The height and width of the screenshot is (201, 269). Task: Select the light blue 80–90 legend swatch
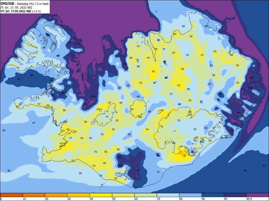pyautogui.click(x=190, y=195)
